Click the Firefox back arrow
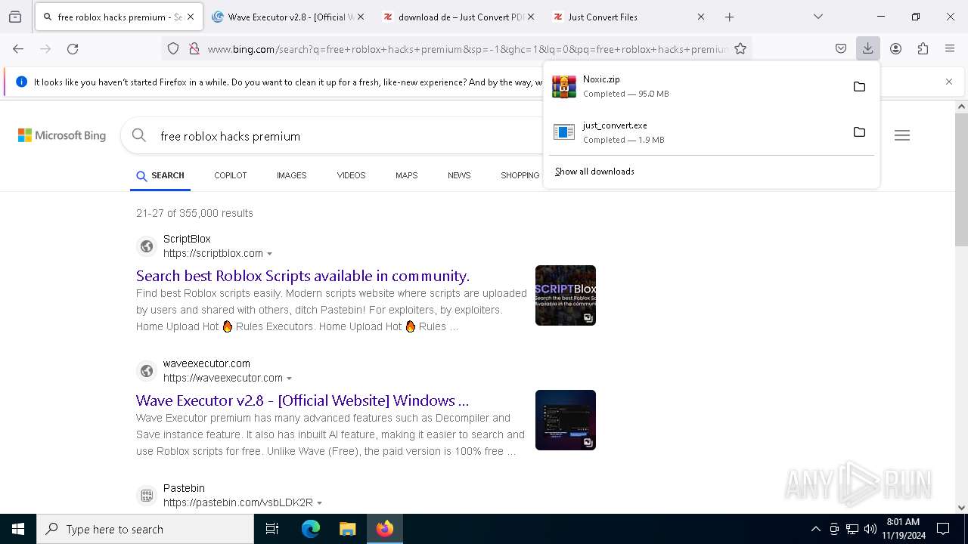 18,48
